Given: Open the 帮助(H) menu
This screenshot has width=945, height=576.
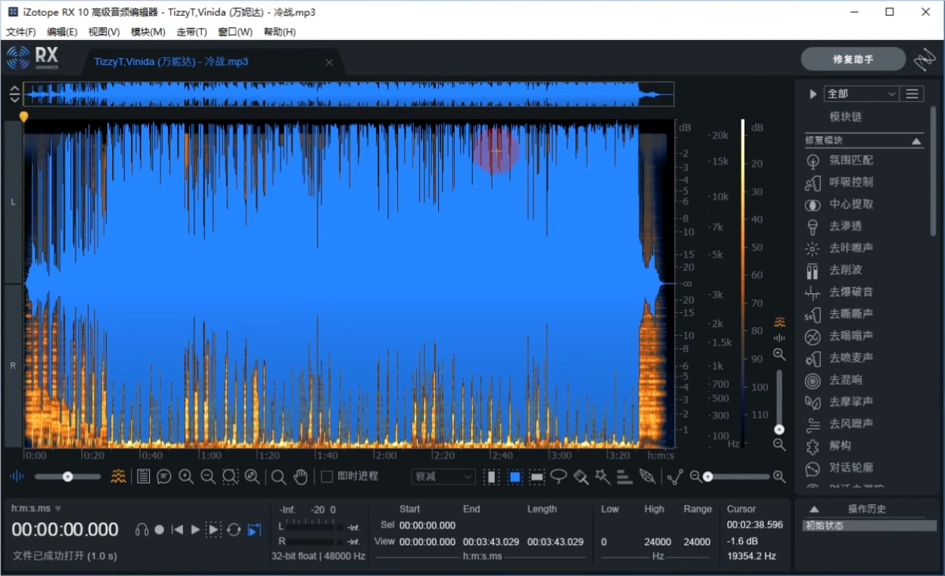Looking at the screenshot, I should (x=279, y=32).
